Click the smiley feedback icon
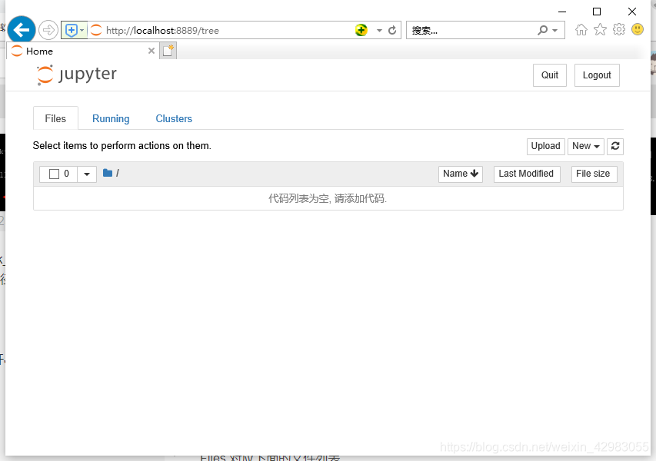Viewport: 656px width, 461px height. point(638,29)
